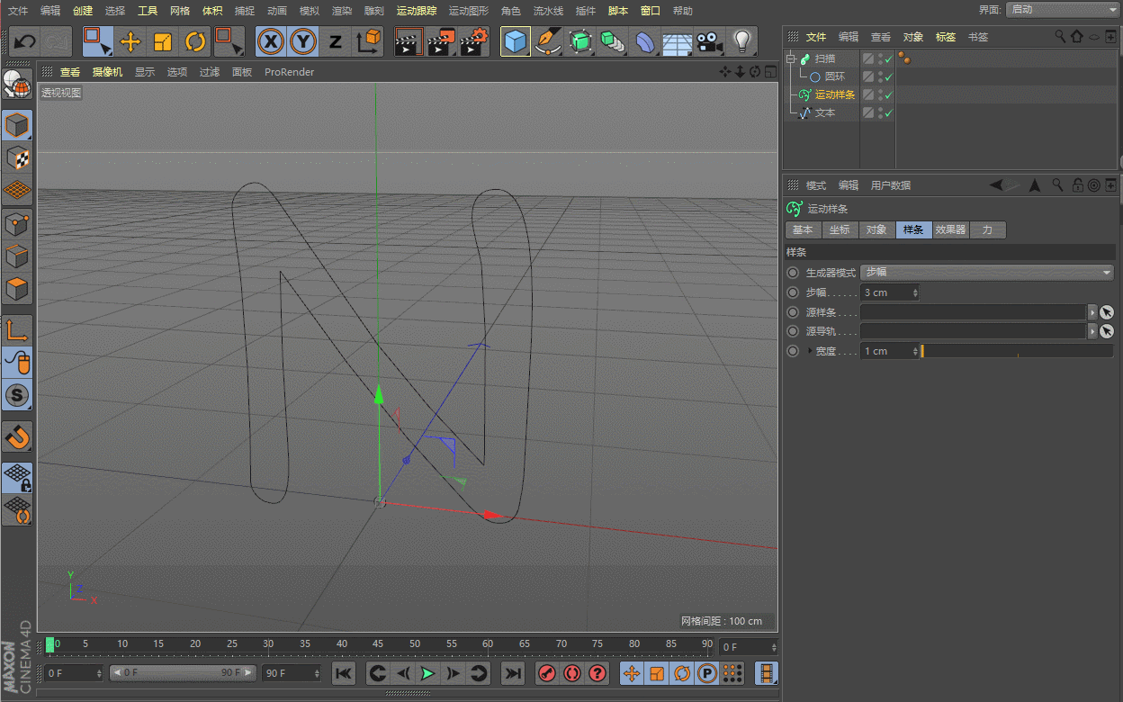Viewport: 1123px width, 702px height.
Task: Open the array modeling objects
Action: (613, 41)
